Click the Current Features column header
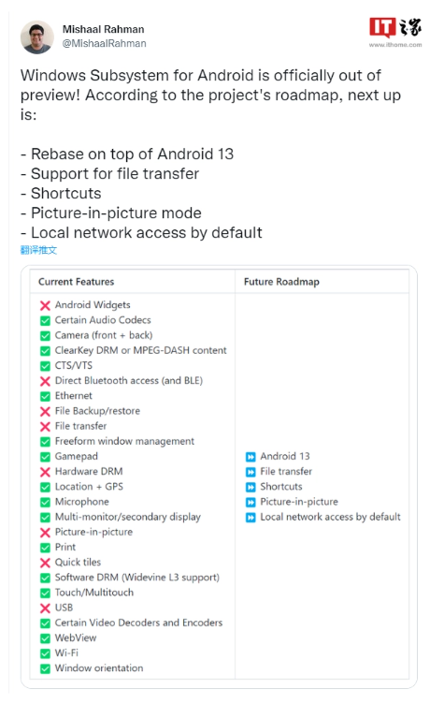This screenshot has height=704, width=444. click(77, 282)
